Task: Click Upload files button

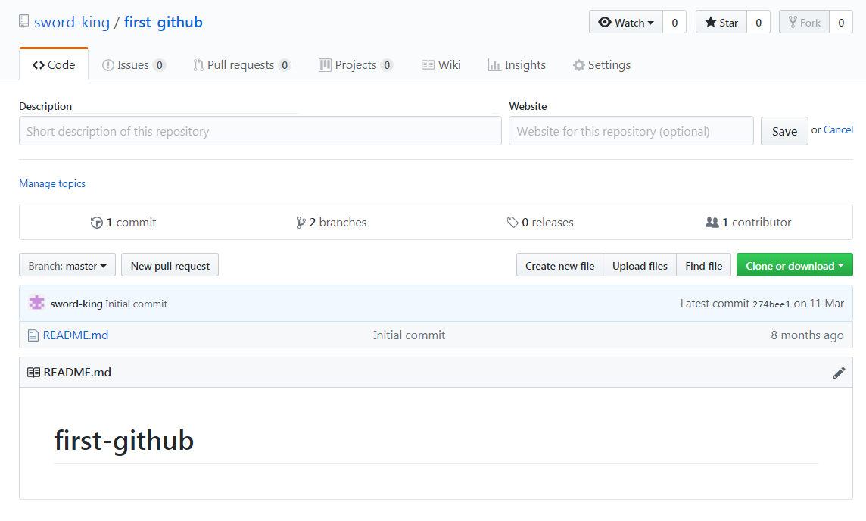Action: click(640, 265)
